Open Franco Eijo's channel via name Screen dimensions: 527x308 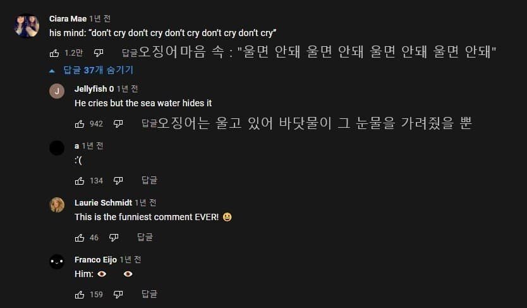pos(95,260)
